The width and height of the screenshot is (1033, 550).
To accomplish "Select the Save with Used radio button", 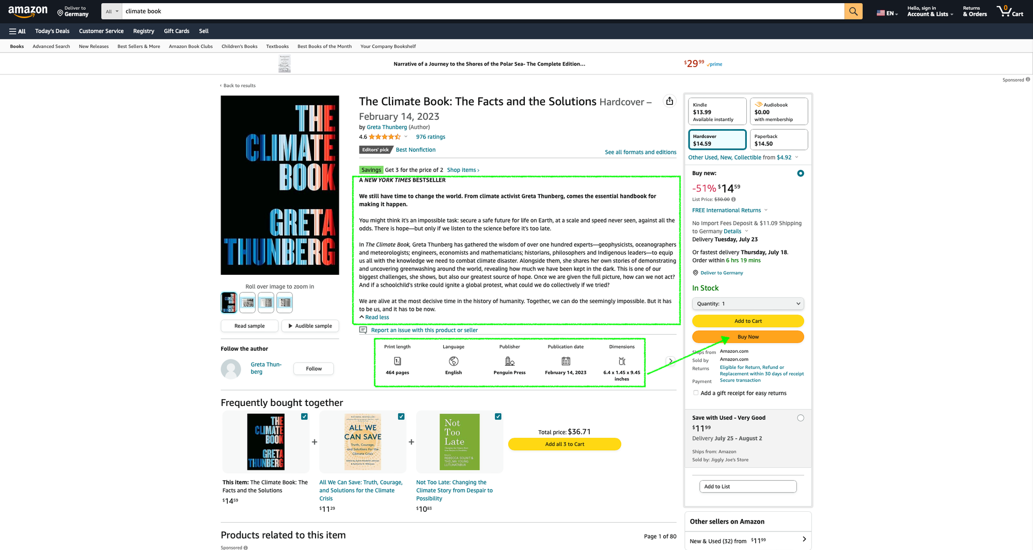I will coord(801,418).
